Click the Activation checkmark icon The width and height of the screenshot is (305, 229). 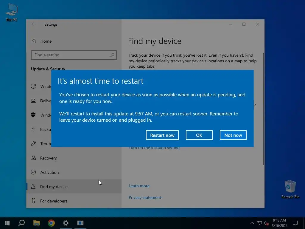point(33,172)
